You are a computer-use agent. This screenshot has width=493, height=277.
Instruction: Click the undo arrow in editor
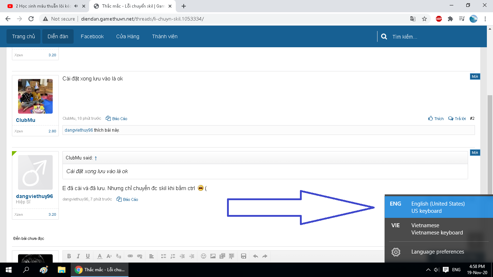coord(256,256)
